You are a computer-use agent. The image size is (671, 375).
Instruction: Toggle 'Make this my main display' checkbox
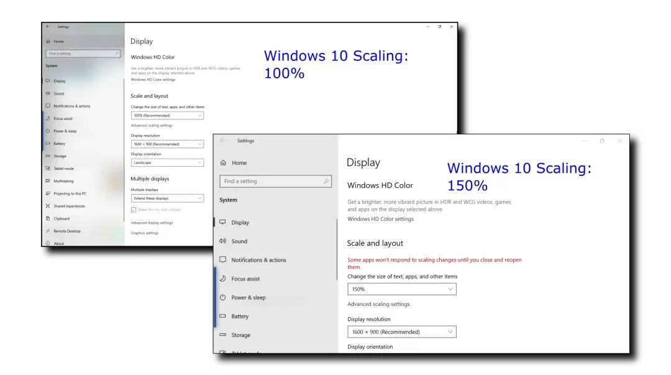(134, 210)
